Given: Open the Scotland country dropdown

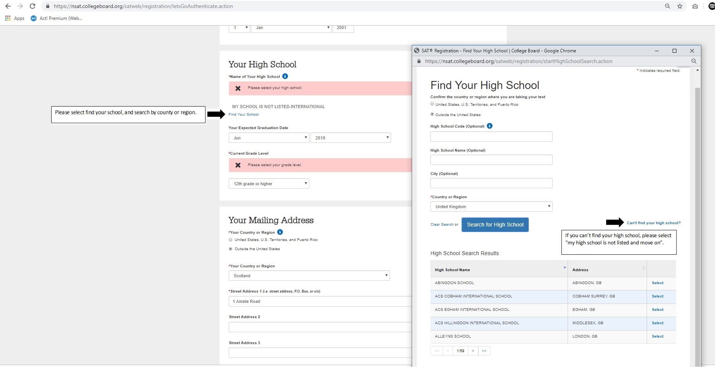Looking at the screenshot, I should [x=309, y=276].
